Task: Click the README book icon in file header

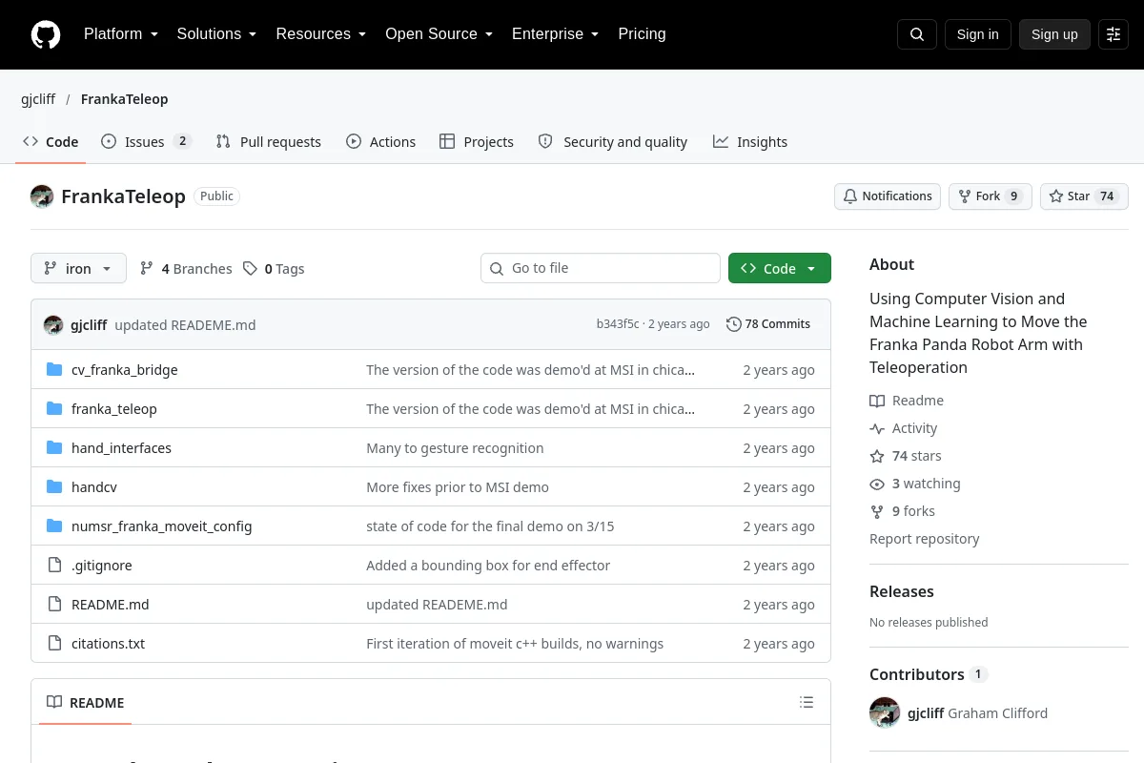Action: pyautogui.click(x=55, y=703)
